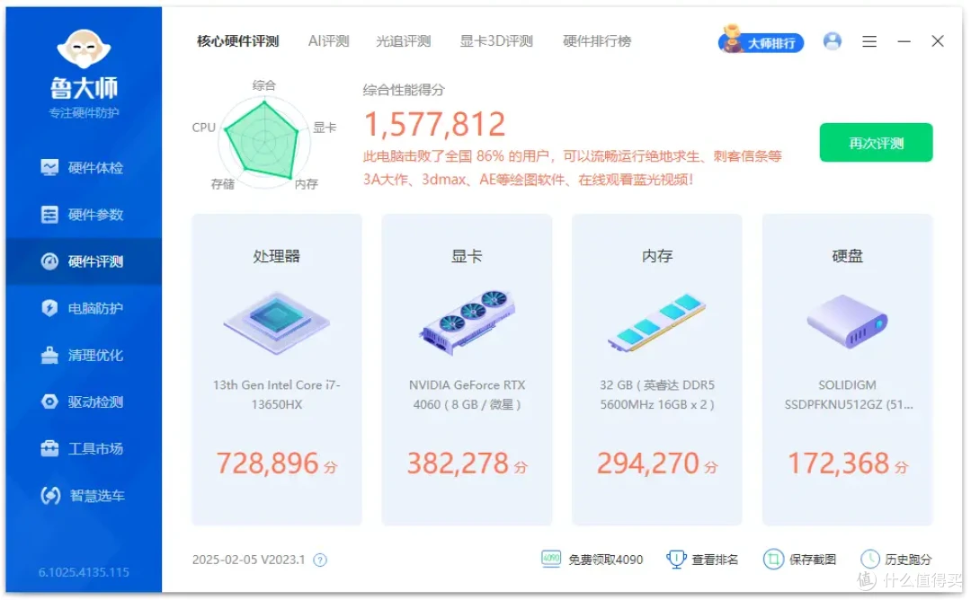This screenshot has width=971, height=600.
Task: Open the hamburger main menu
Action: [869, 41]
